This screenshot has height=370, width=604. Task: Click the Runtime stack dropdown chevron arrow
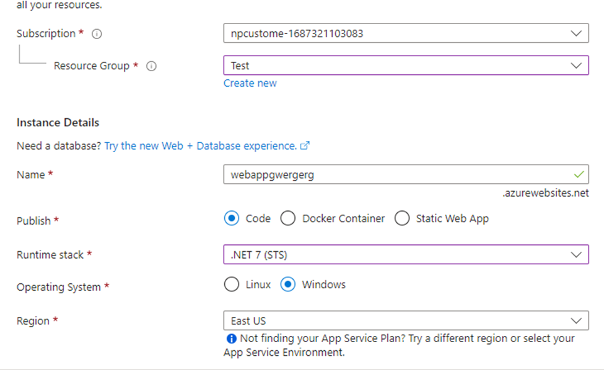[x=577, y=254]
